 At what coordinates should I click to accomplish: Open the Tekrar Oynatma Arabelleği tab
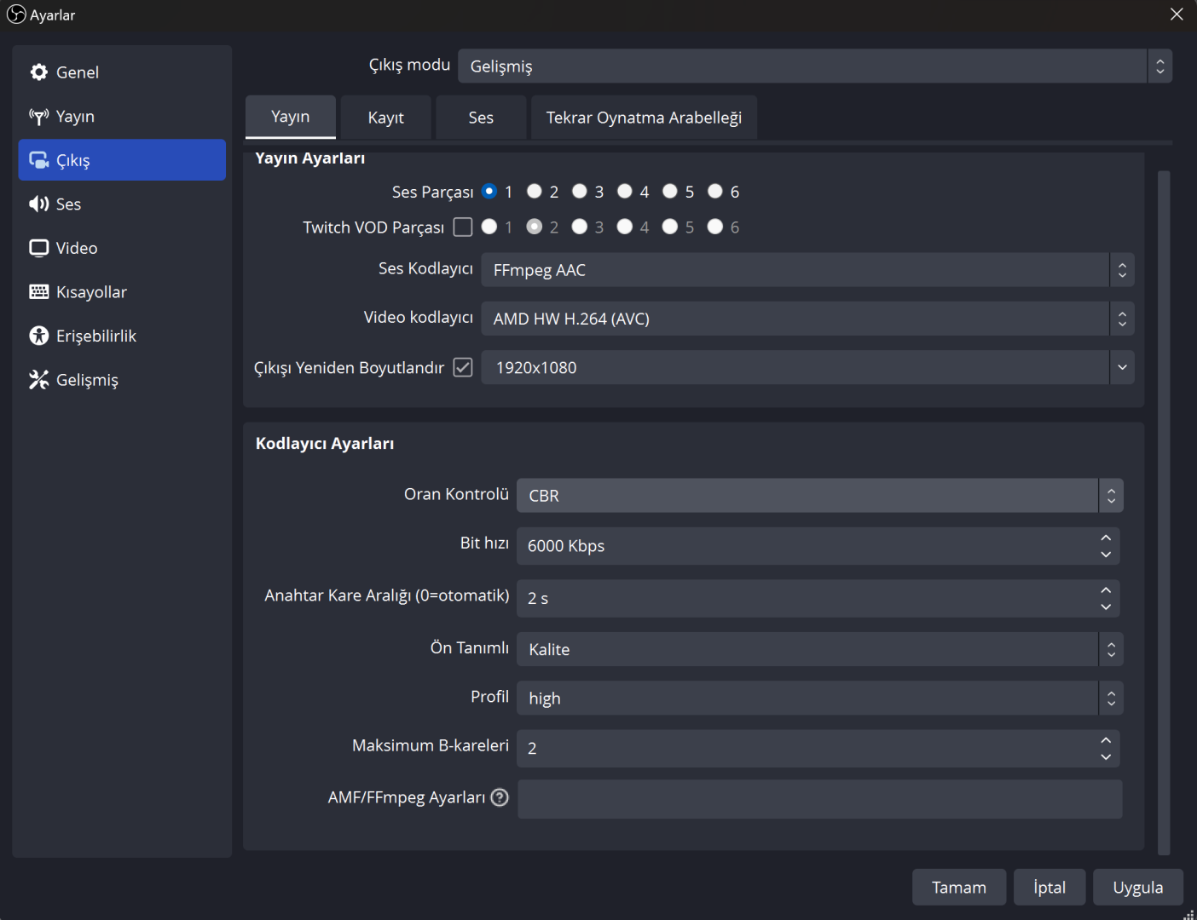click(x=644, y=118)
